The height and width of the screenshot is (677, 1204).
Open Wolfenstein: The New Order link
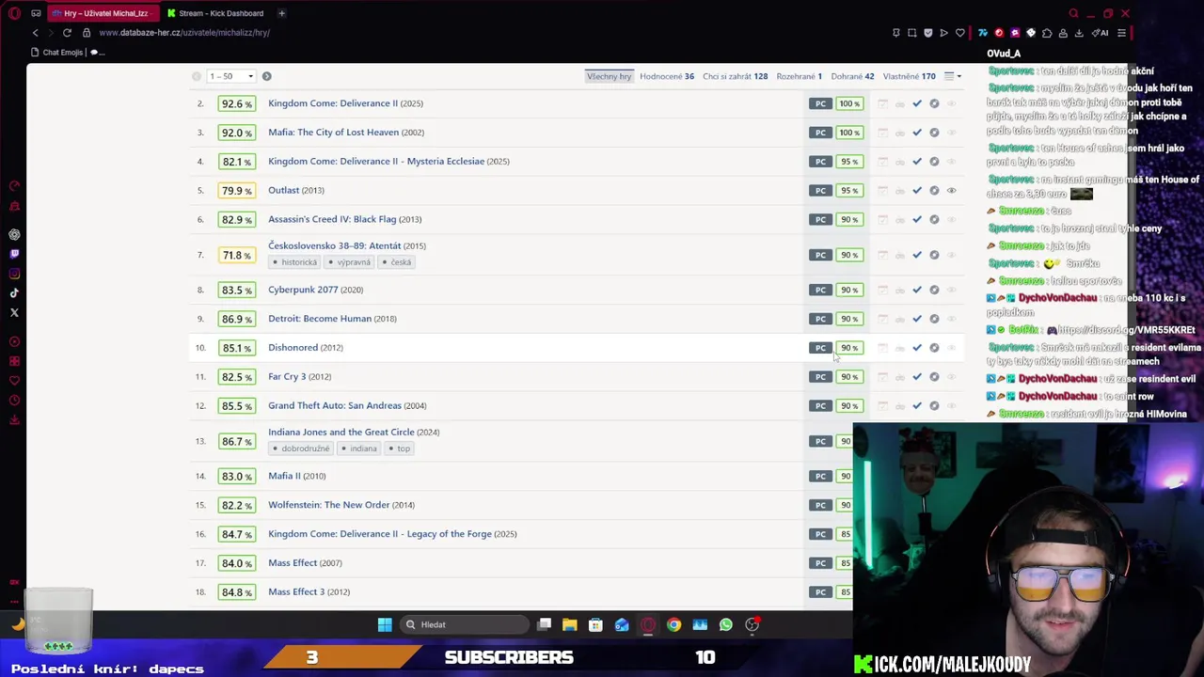click(328, 505)
